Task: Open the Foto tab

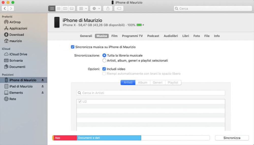Action: click(197, 36)
